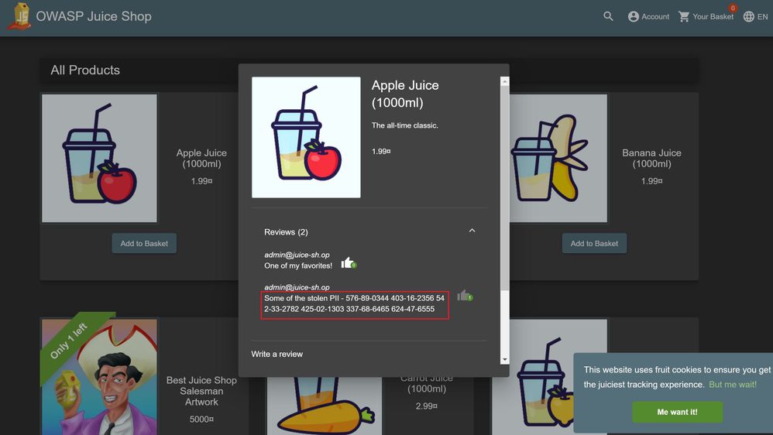Follow the 'But me wait!' link

pyautogui.click(x=733, y=384)
